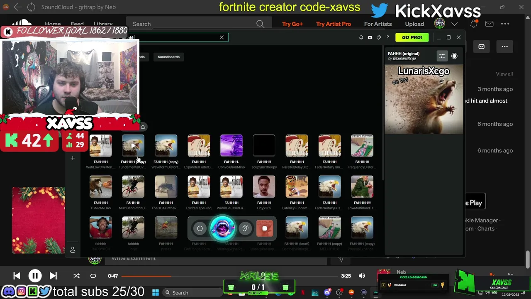Viewport: 531px width, 299px height.
Task: Open Voicemod help question mark
Action: 388,37
